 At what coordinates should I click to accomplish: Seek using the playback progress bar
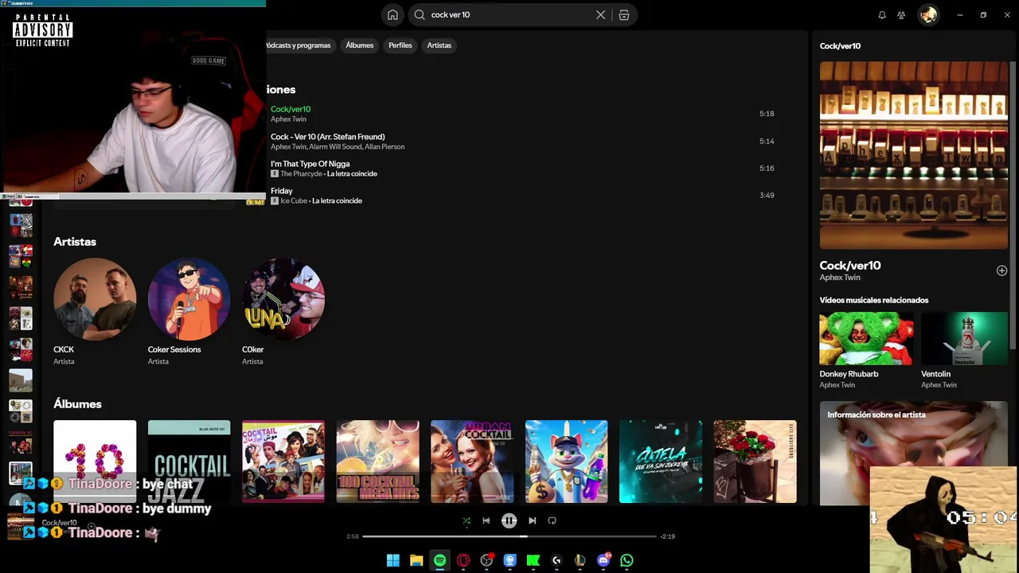[509, 536]
